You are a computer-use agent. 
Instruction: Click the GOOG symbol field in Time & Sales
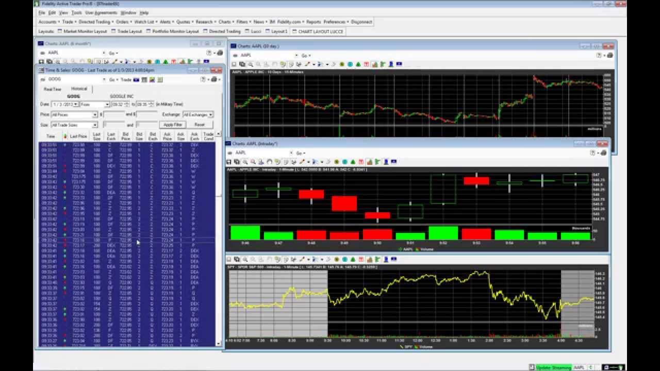click(74, 80)
